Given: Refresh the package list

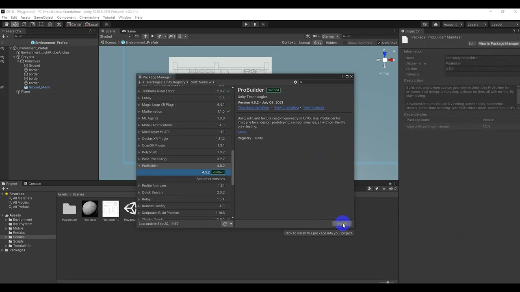Looking at the screenshot, I should pyautogui.click(x=225, y=224).
